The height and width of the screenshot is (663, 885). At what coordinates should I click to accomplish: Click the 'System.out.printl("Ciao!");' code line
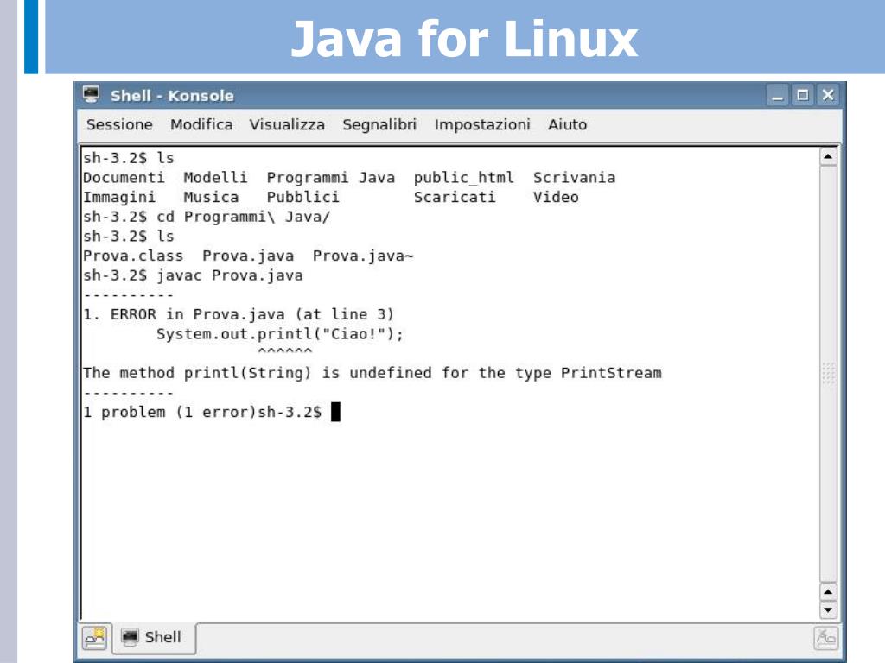[x=280, y=334]
